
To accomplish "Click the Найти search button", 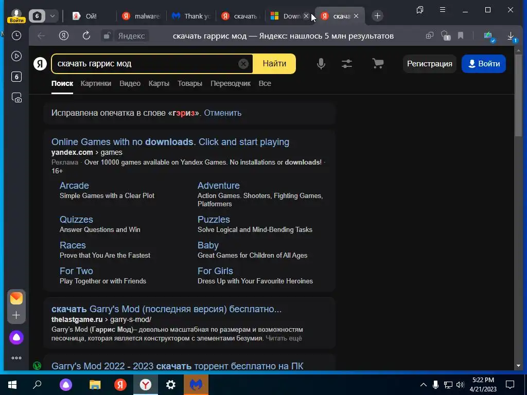I will click(274, 63).
